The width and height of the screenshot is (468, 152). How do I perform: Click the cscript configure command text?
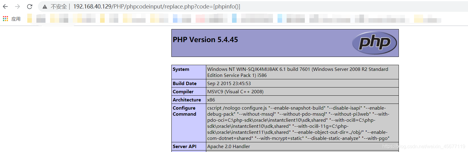pyautogui.click(x=298, y=123)
